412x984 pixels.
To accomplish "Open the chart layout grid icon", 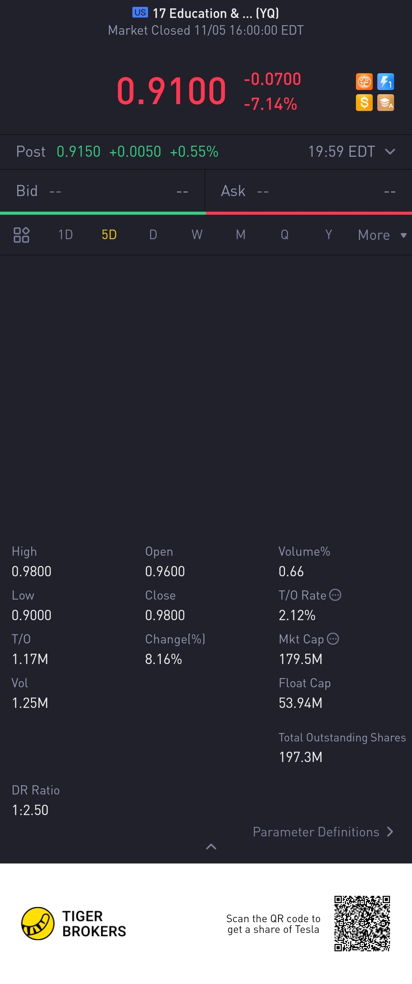I will [x=21, y=235].
